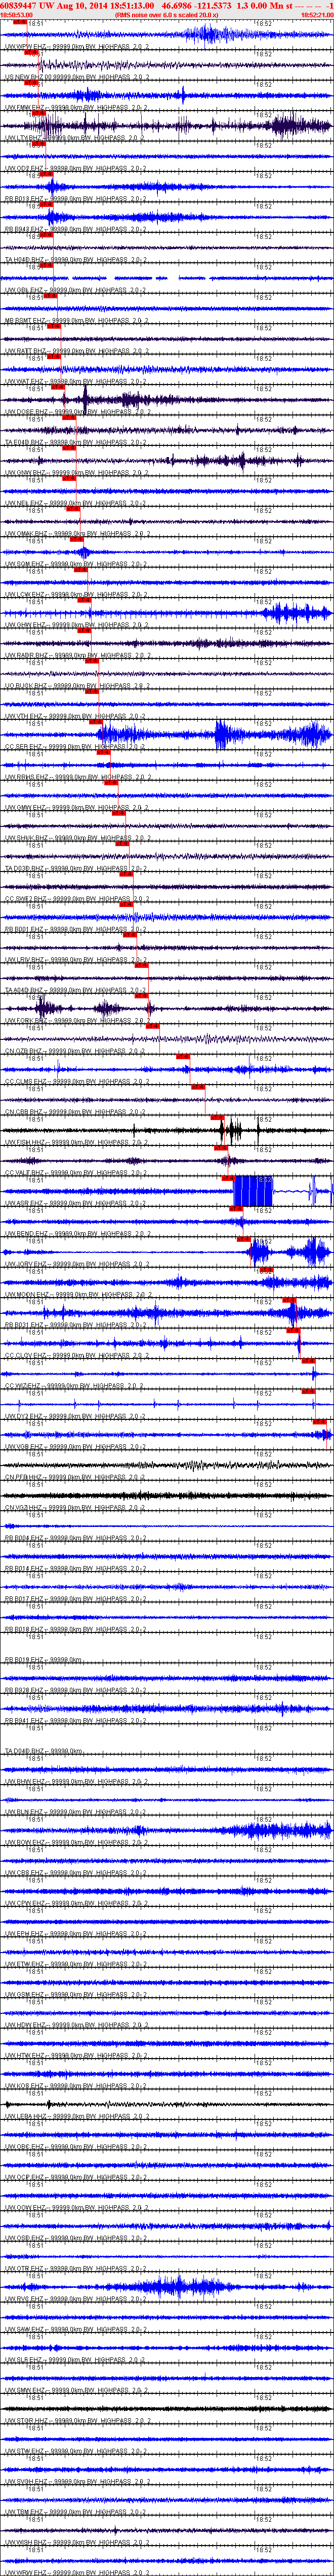The width and height of the screenshot is (334, 2576).
Task: Select the "UW GNW BHZ" station label
Action: [x=26, y=473]
